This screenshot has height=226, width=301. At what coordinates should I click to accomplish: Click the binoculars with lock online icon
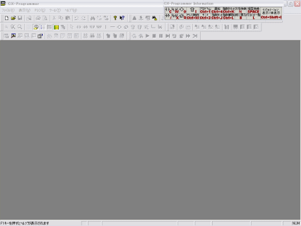coord(154,18)
